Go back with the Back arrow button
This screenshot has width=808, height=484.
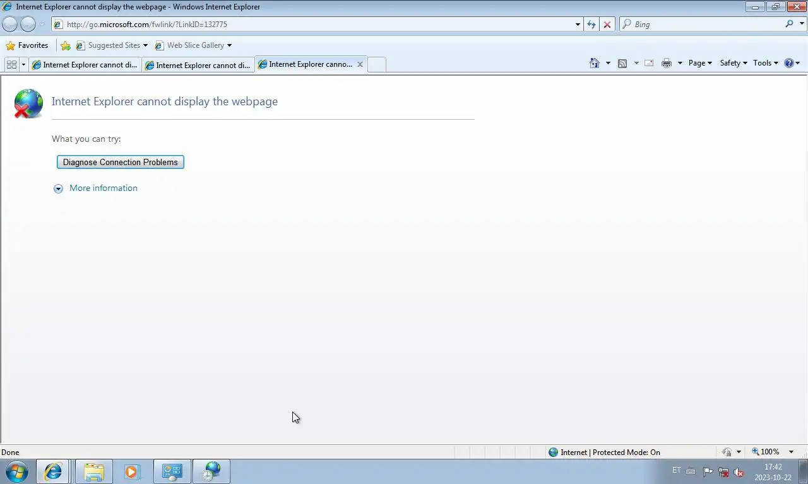pyautogui.click(x=10, y=24)
